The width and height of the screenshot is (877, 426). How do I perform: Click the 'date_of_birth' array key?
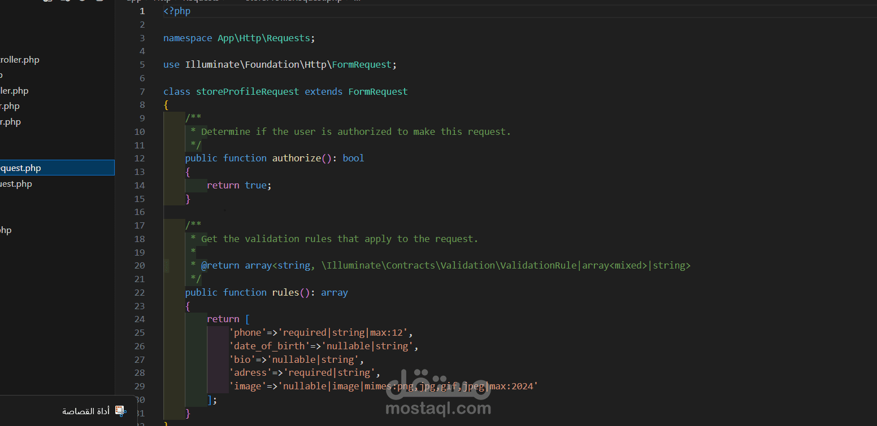pos(270,346)
